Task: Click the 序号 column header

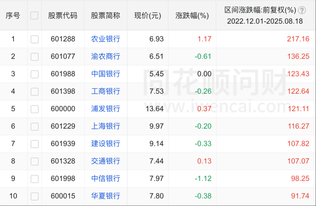Action: click(x=13, y=16)
